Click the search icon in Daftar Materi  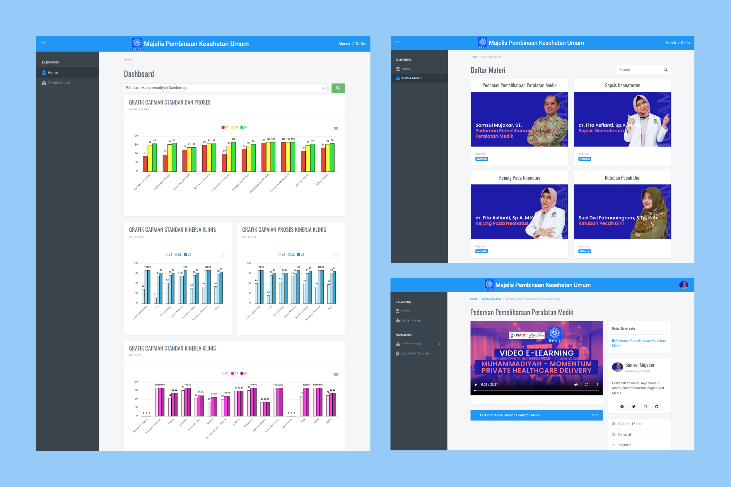click(x=666, y=70)
